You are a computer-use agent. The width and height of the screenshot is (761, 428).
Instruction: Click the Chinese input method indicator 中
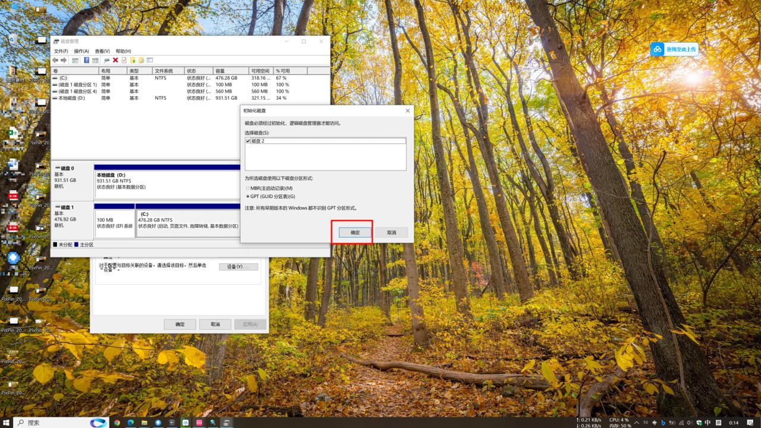click(x=708, y=423)
